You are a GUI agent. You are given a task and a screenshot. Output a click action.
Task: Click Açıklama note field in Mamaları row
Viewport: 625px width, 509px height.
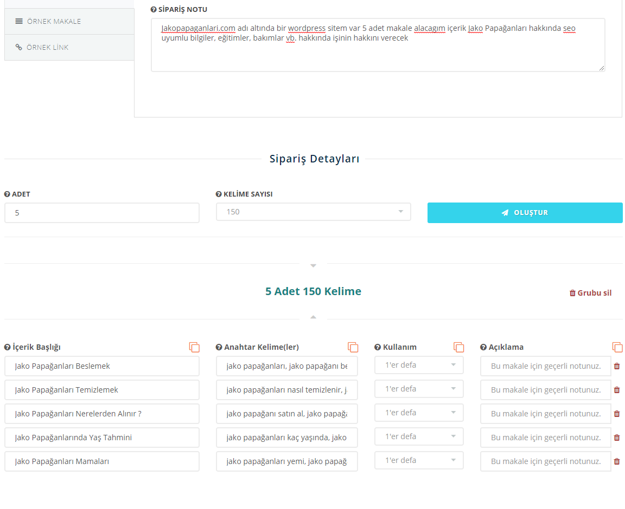[546, 462]
